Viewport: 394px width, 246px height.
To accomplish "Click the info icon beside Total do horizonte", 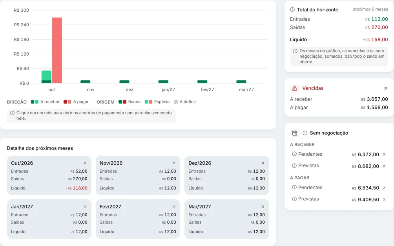I will [x=292, y=9].
